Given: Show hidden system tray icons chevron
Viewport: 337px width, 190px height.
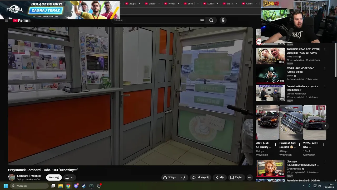Looking at the screenshot, I should pos(304,186).
